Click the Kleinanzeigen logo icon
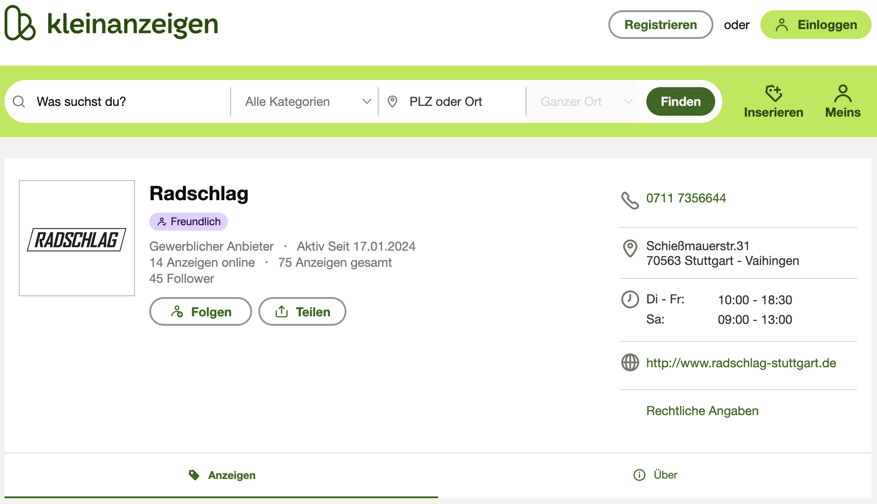This screenshot has height=504, width=877. tap(20, 23)
